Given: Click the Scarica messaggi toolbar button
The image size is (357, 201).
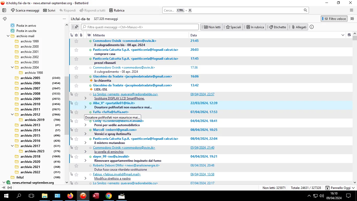Looking at the screenshot, I should pos(25,10).
